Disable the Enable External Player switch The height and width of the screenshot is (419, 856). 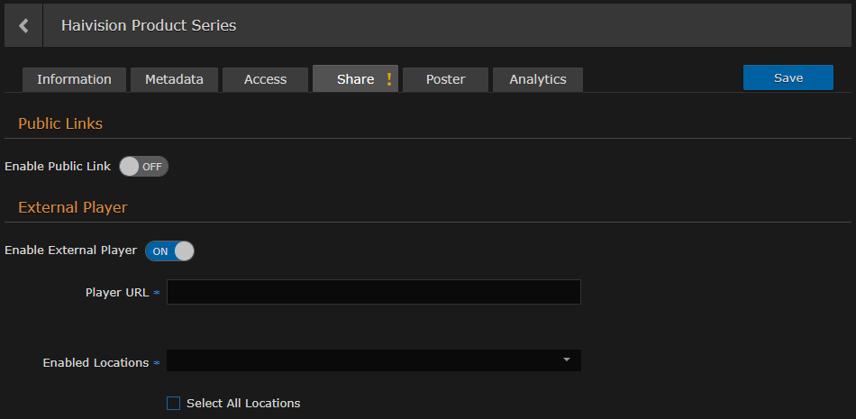[170, 251]
